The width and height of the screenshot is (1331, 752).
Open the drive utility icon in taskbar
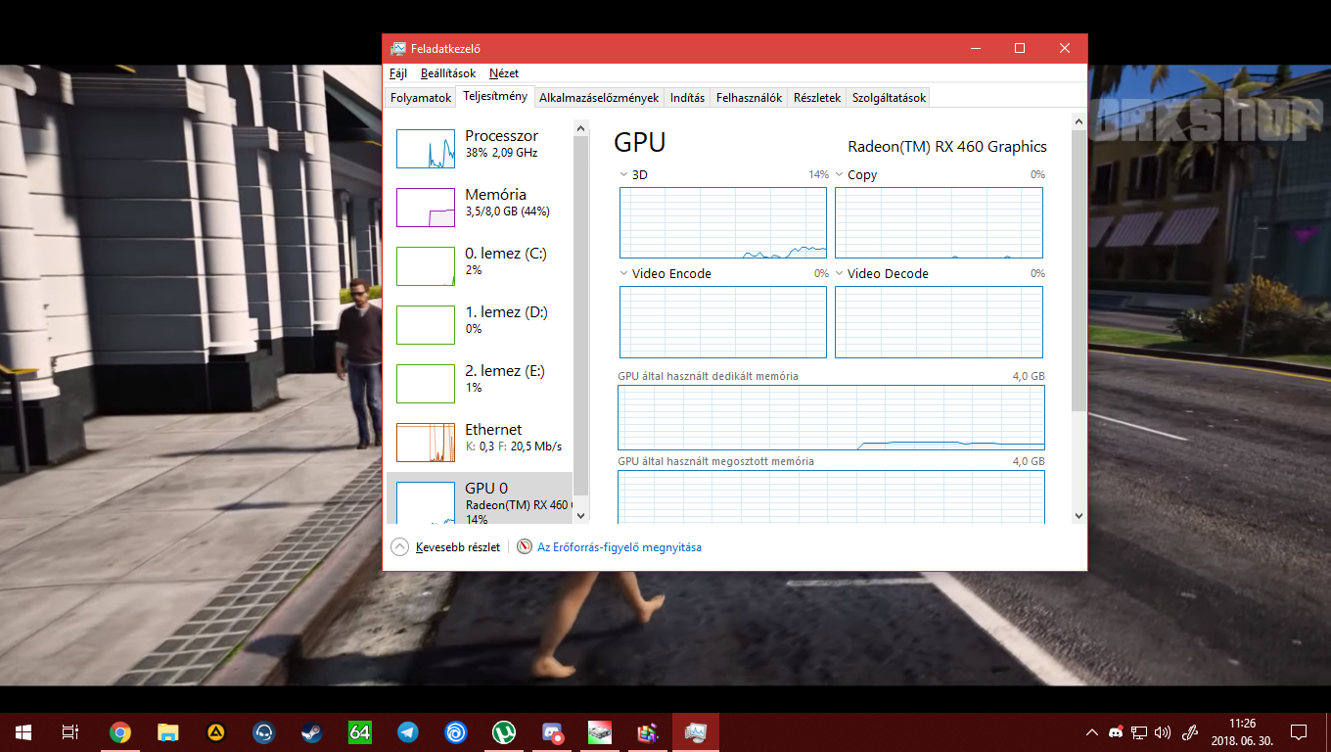pos(600,732)
